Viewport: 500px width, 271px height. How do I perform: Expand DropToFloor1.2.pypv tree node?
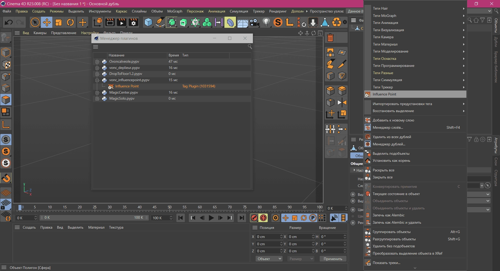click(x=97, y=74)
